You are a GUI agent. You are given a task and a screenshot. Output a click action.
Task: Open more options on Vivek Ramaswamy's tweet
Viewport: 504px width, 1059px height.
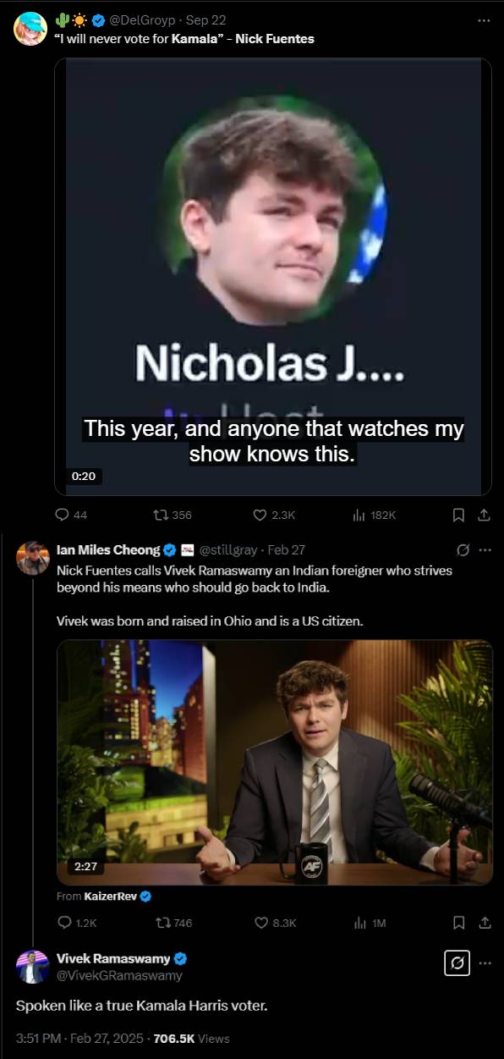tap(485, 963)
